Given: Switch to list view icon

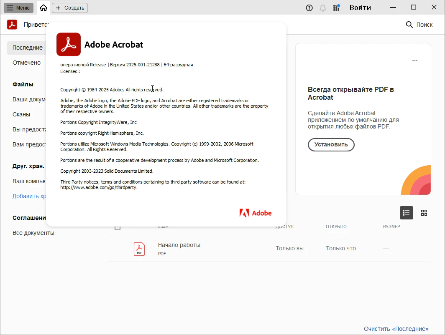Looking at the screenshot, I should click(x=406, y=213).
